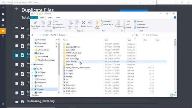Click the Edit command in Open group
The width and height of the screenshot is (192, 108).
(x=126, y=25)
